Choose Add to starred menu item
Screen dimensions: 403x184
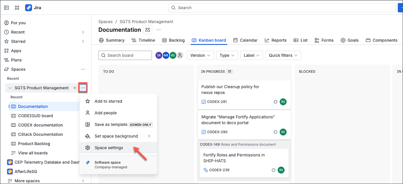[x=118, y=101]
